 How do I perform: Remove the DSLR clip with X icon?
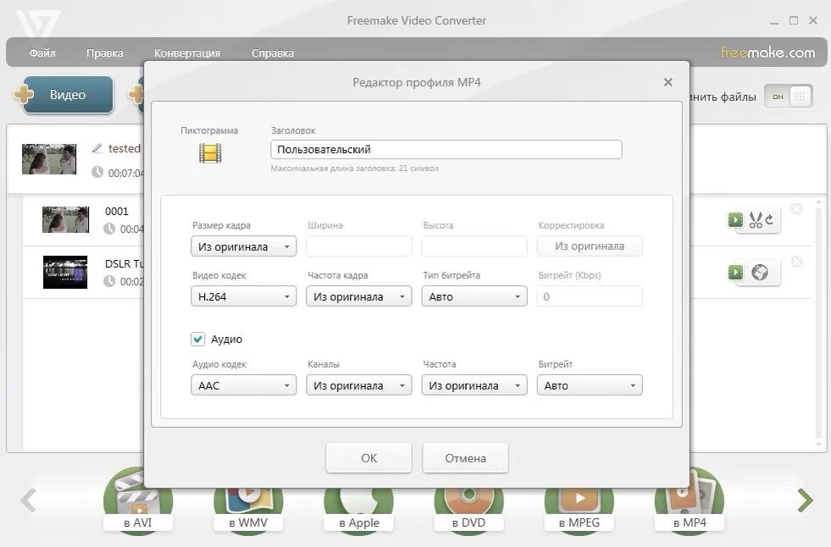tap(796, 261)
